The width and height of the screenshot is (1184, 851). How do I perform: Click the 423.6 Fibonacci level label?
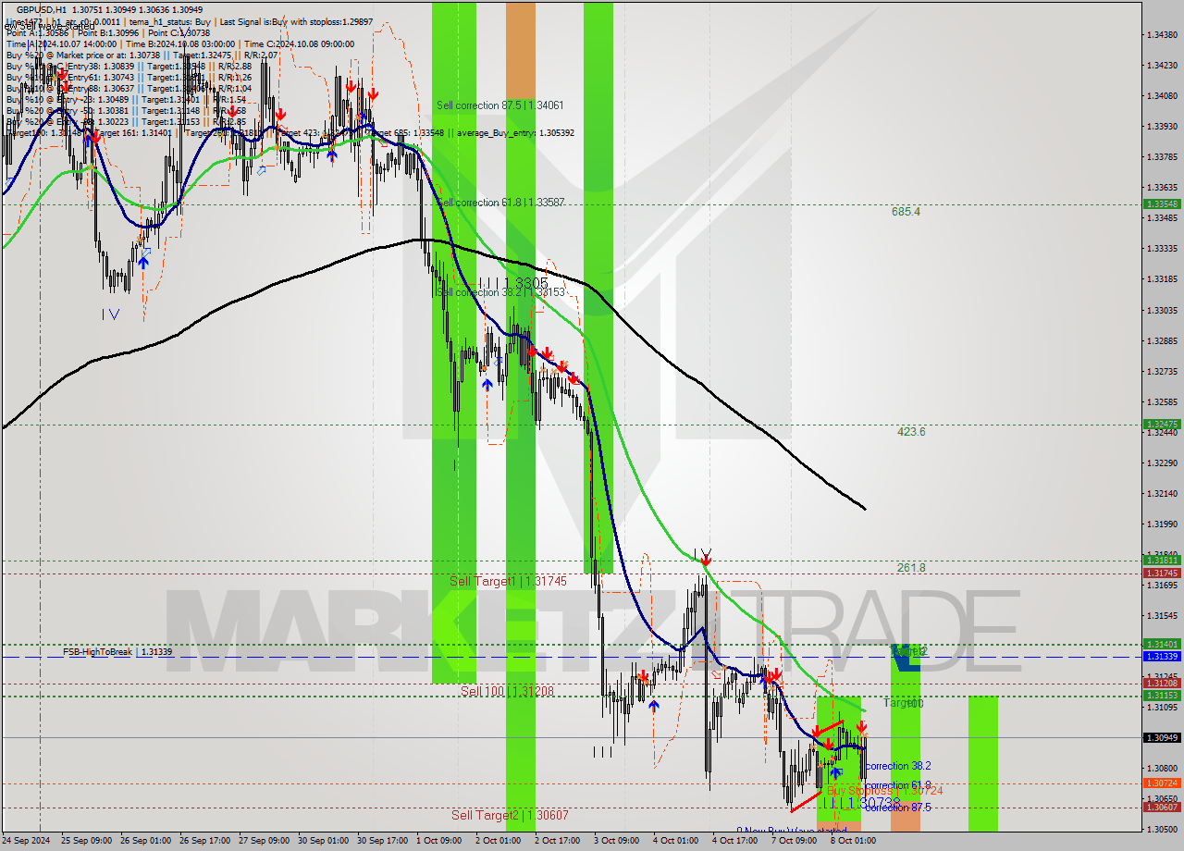click(911, 432)
